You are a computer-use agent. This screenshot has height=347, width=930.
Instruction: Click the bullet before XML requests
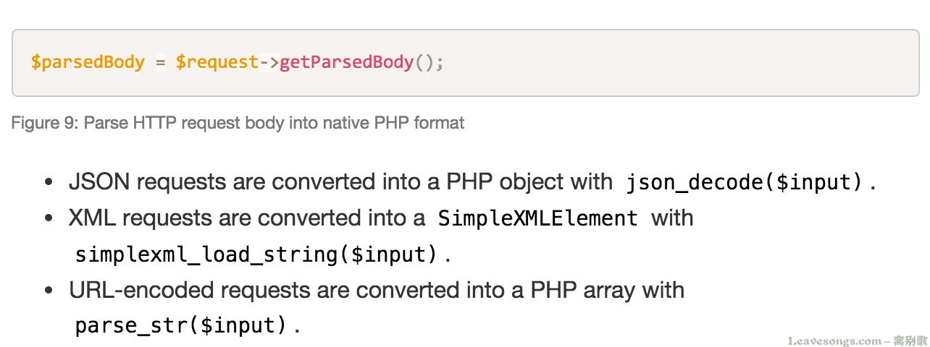tap(49, 218)
